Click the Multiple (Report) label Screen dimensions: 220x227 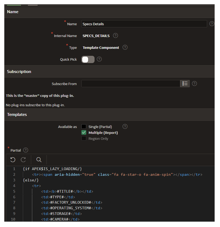[x=103, y=133]
